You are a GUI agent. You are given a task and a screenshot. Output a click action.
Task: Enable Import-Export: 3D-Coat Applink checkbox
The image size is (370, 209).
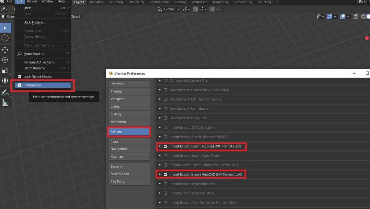tap(166, 127)
